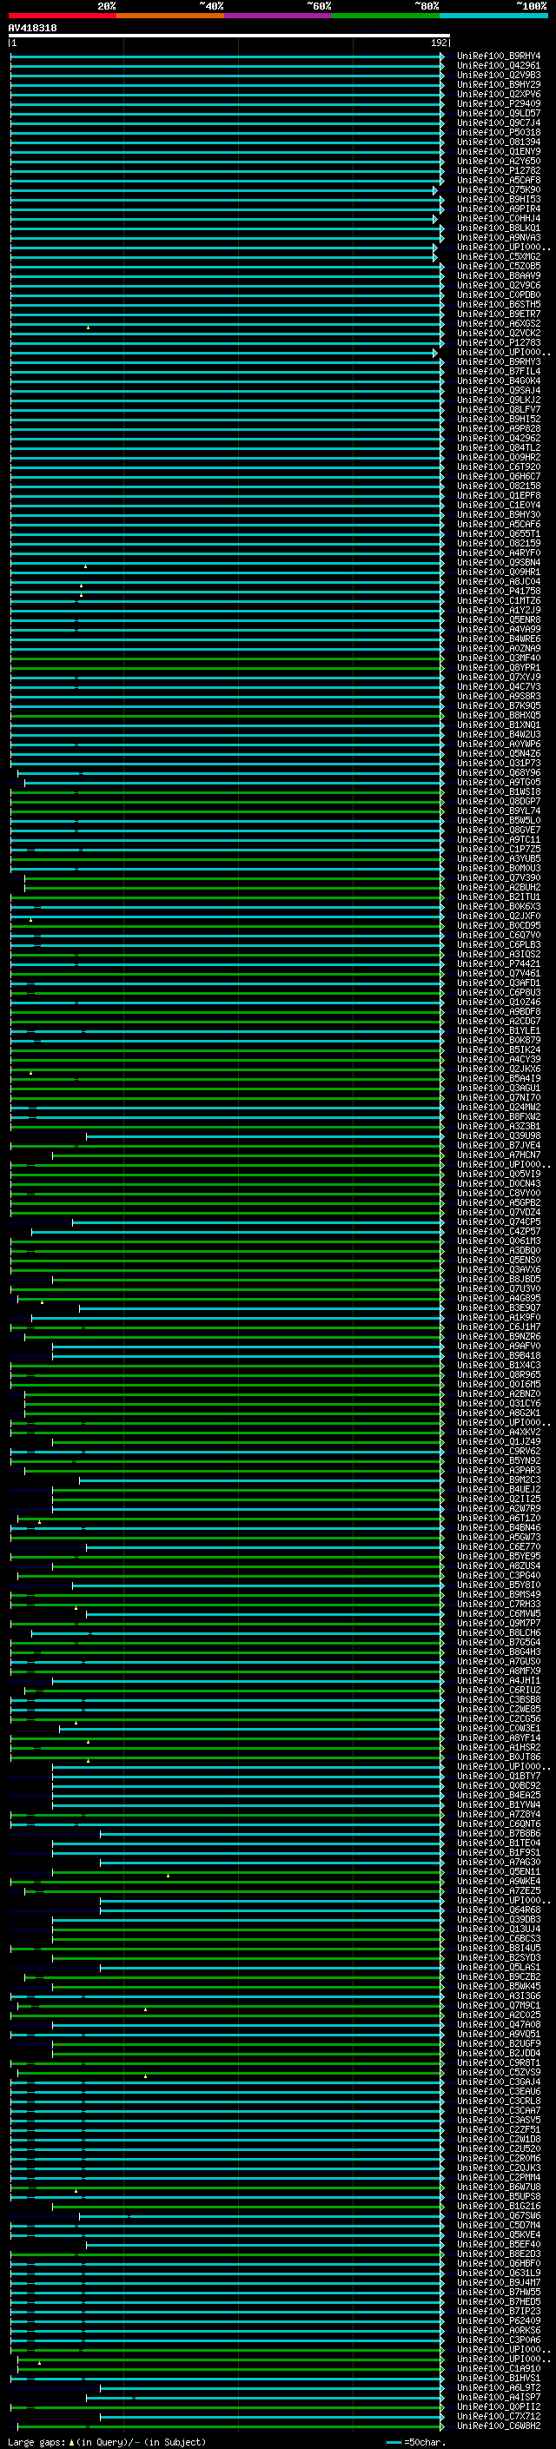Click the 192 end position label
556x2449 pixels.
[439, 43]
